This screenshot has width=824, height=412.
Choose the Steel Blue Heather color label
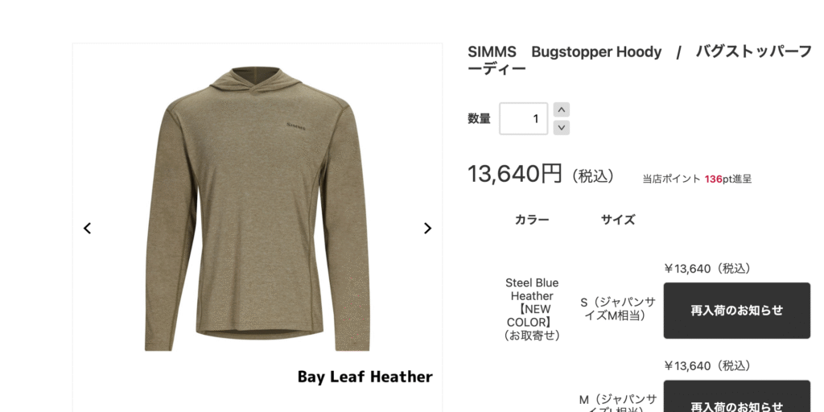tap(532, 308)
